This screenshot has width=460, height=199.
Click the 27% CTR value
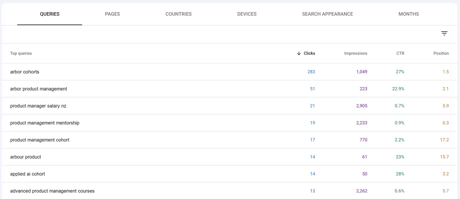click(400, 72)
